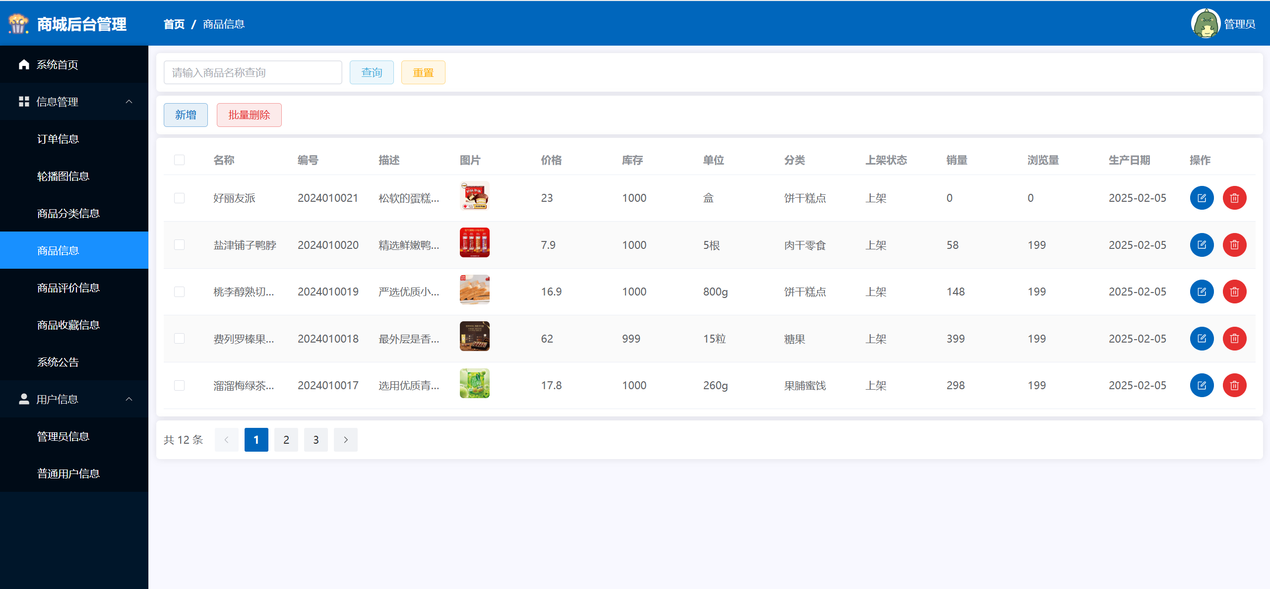
Task: Click the popcorn logo icon
Action: point(18,24)
